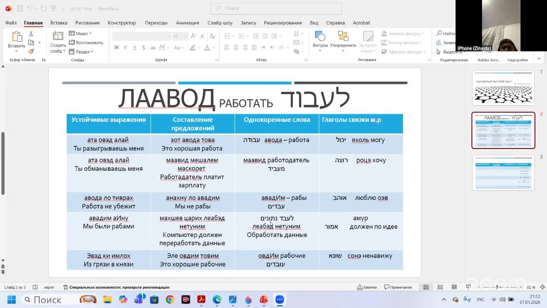
Task: Toggle text shadow S formatting
Action: pyautogui.click(x=144, y=47)
